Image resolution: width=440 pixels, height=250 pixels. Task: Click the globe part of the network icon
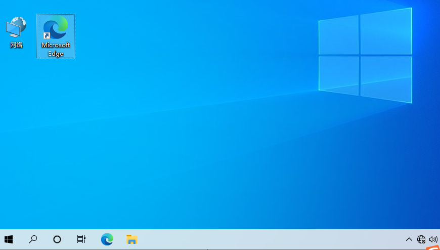click(x=19, y=22)
